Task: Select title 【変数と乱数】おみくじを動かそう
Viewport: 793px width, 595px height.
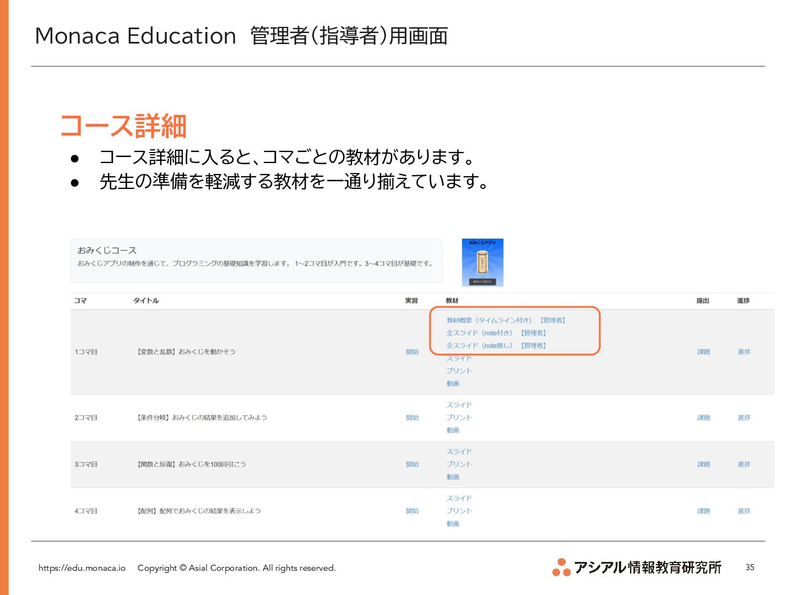Action: (186, 351)
